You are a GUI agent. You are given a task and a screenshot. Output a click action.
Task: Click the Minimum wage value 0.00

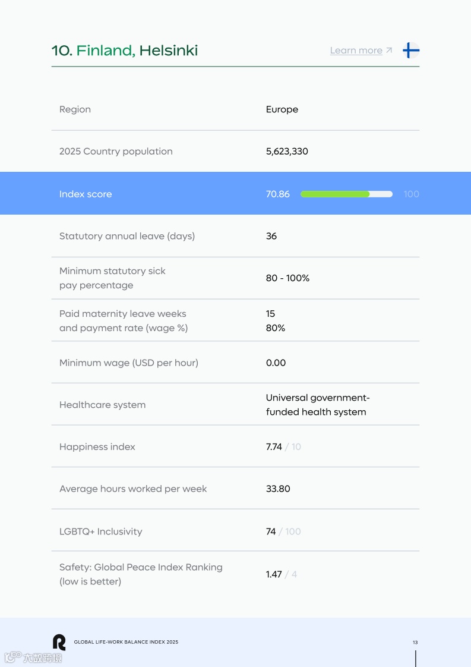pyautogui.click(x=276, y=363)
